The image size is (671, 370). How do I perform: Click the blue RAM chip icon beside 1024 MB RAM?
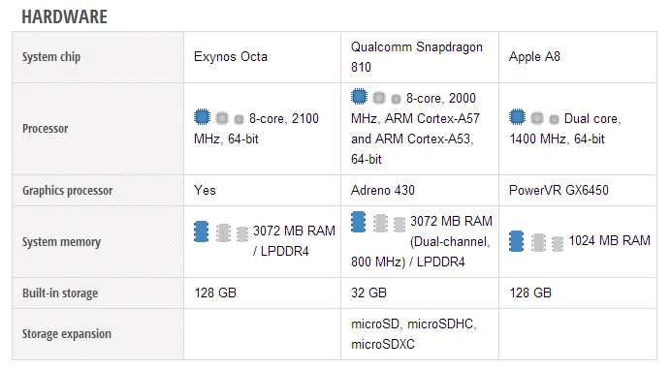[x=516, y=241]
